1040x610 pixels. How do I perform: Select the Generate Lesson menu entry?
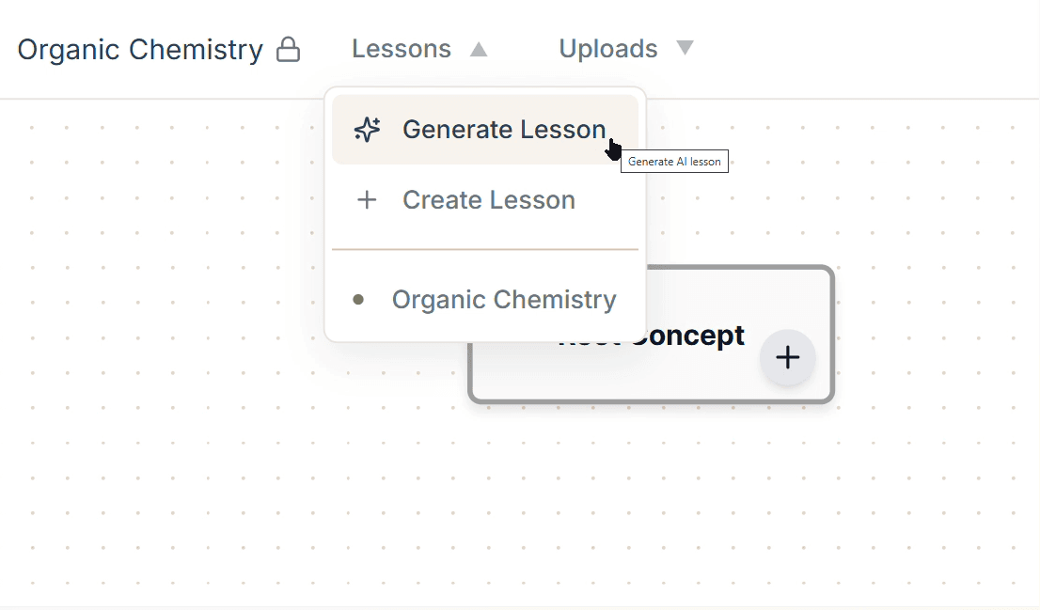[x=503, y=130]
